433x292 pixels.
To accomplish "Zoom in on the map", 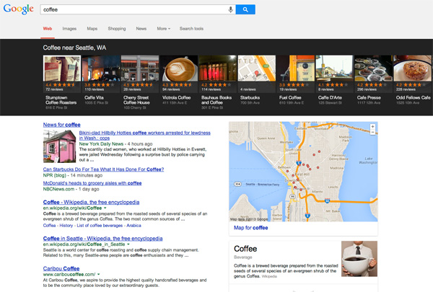I will [x=372, y=126].
